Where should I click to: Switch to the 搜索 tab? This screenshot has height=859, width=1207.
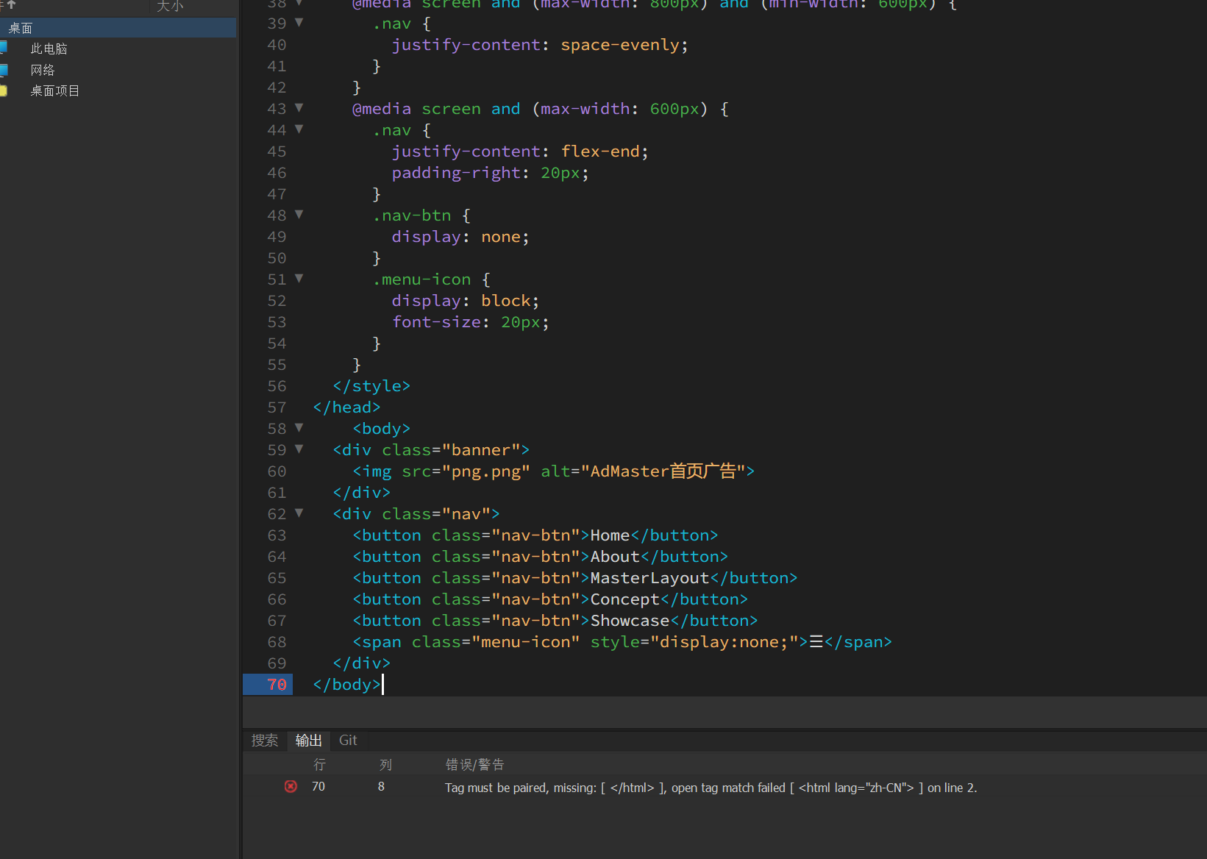click(265, 741)
